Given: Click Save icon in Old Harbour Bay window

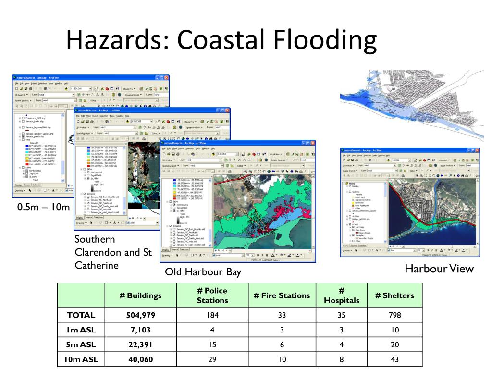Looking at the screenshot, I should tap(173, 154).
